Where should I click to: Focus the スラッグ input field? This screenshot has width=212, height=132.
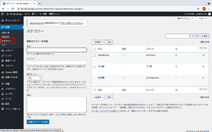(x=57, y=63)
